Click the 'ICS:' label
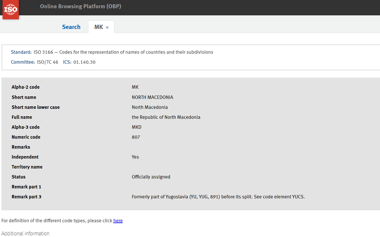This screenshot has height=237, width=380. [67, 62]
